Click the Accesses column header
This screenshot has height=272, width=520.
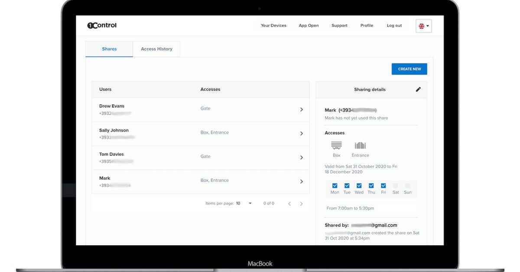coord(210,89)
